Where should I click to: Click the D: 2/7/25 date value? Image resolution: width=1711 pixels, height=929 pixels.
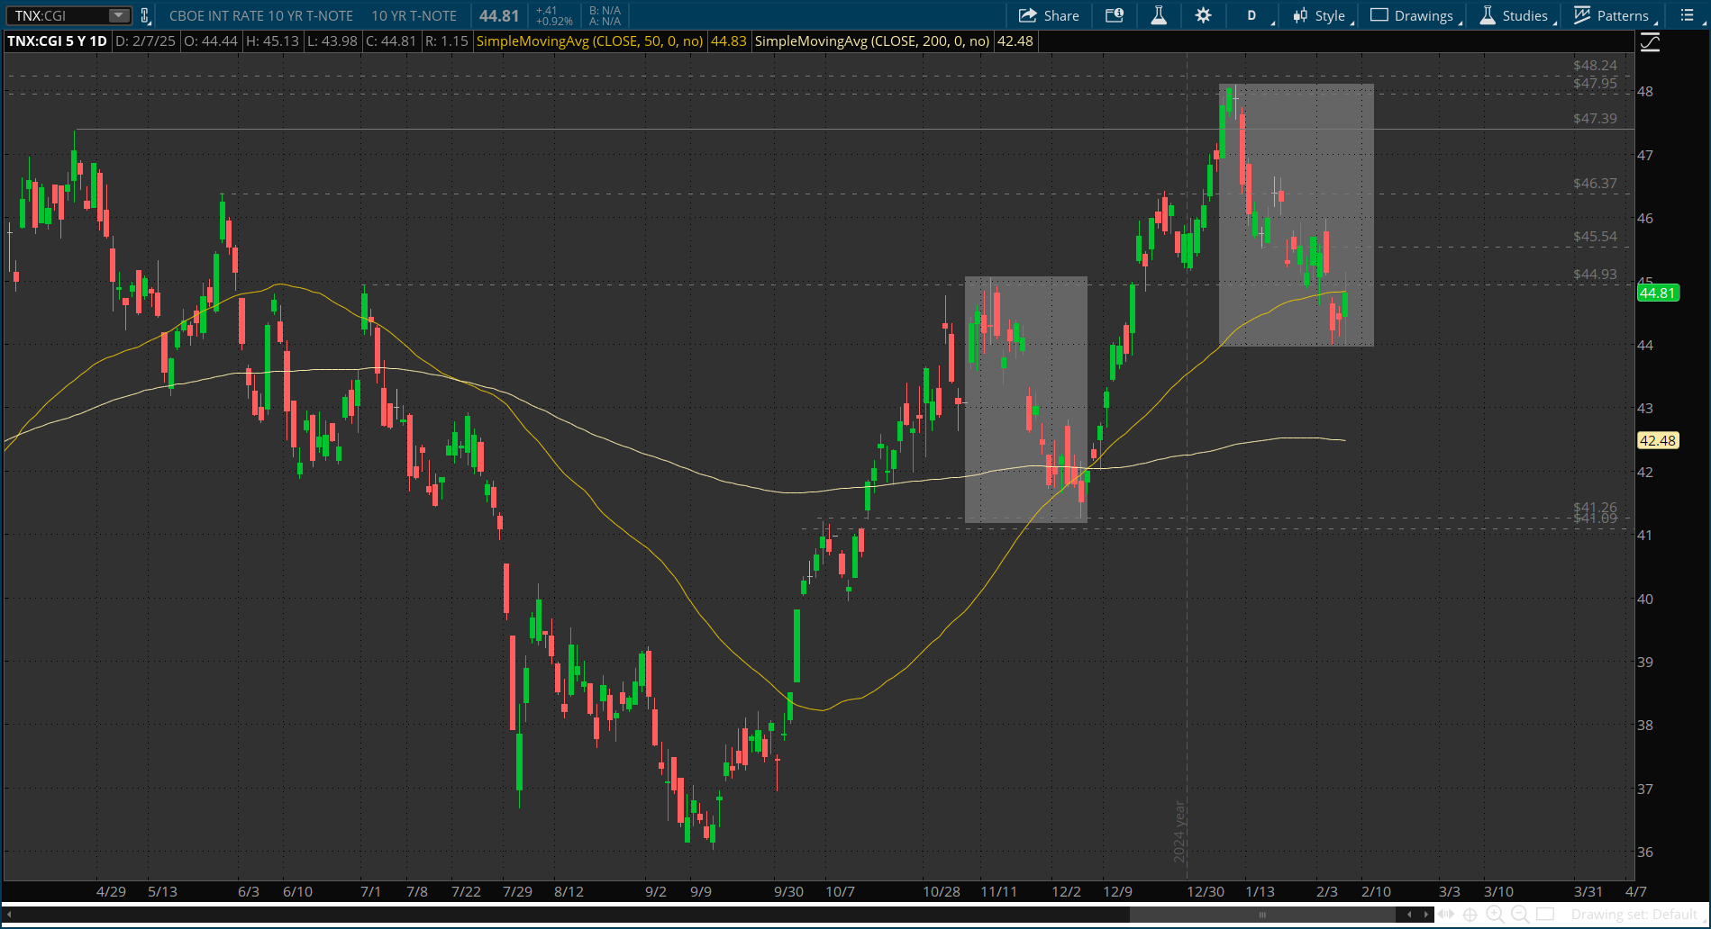[145, 41]
